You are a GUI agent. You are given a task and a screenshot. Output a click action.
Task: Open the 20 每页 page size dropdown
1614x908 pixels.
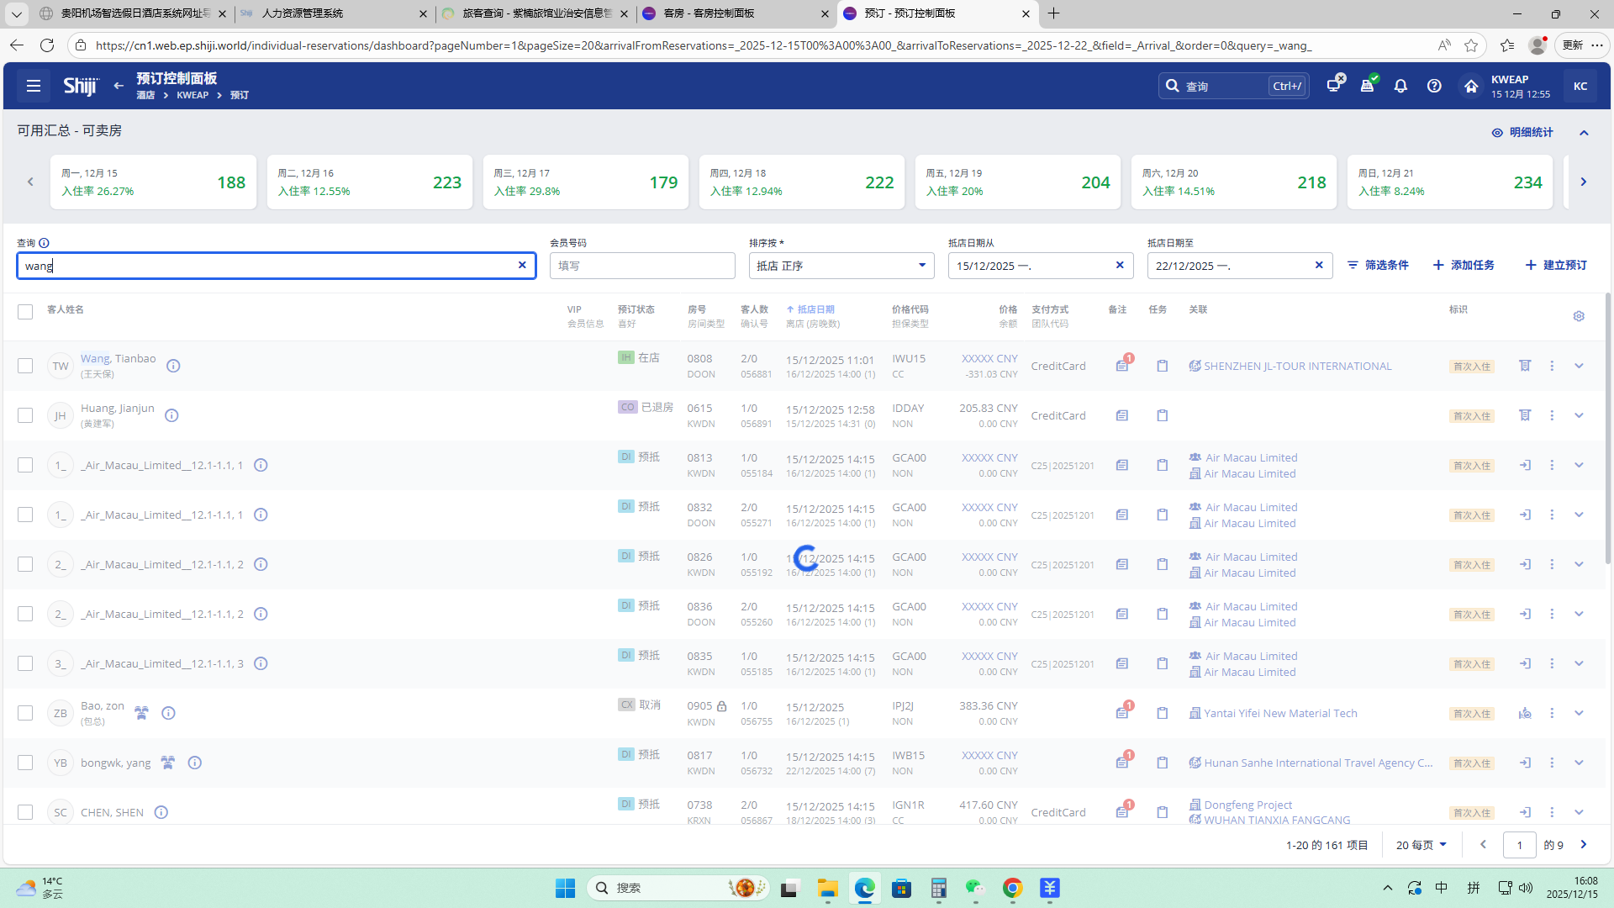(1421, 845)
